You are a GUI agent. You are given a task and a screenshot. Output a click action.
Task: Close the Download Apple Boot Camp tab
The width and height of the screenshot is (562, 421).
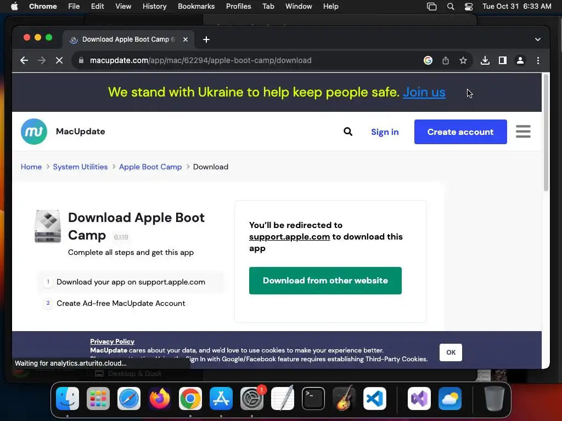click(186, 39)
